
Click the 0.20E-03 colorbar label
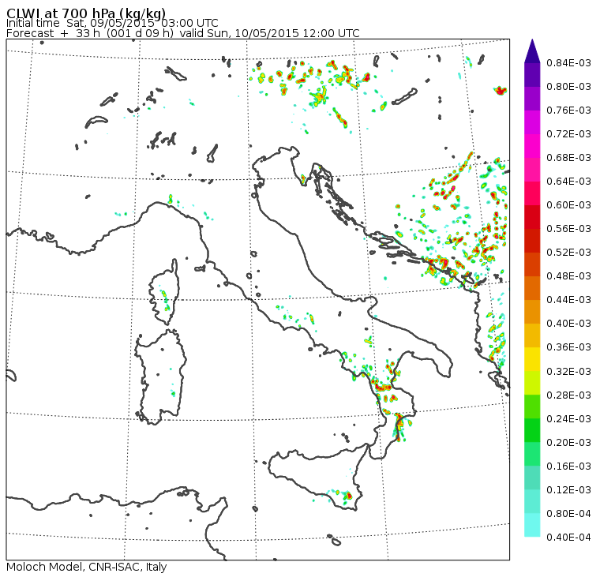tap(568, 443)
